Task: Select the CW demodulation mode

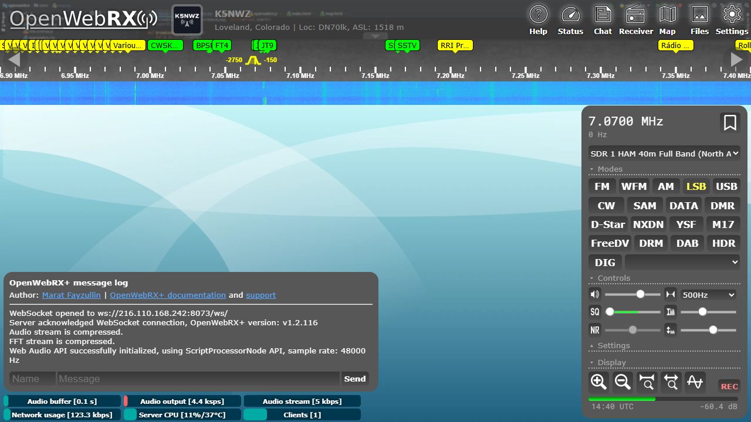Action: (606, 206)
